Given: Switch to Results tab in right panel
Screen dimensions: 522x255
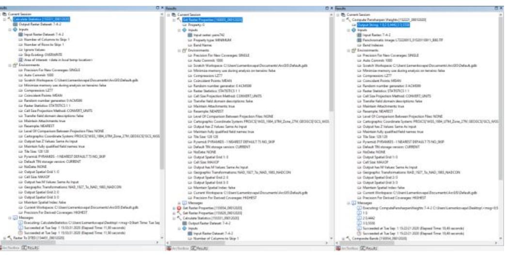Looking at the screenshot, I should pyautogui.click(x=368, y=249).
